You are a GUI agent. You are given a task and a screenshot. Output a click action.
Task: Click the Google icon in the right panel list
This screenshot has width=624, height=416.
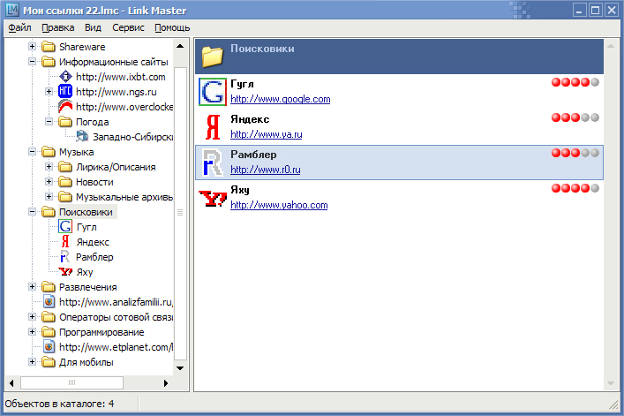coord(213,92)
